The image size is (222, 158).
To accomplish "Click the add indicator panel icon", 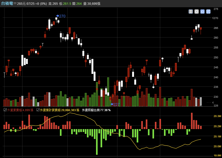I will 202,12.
